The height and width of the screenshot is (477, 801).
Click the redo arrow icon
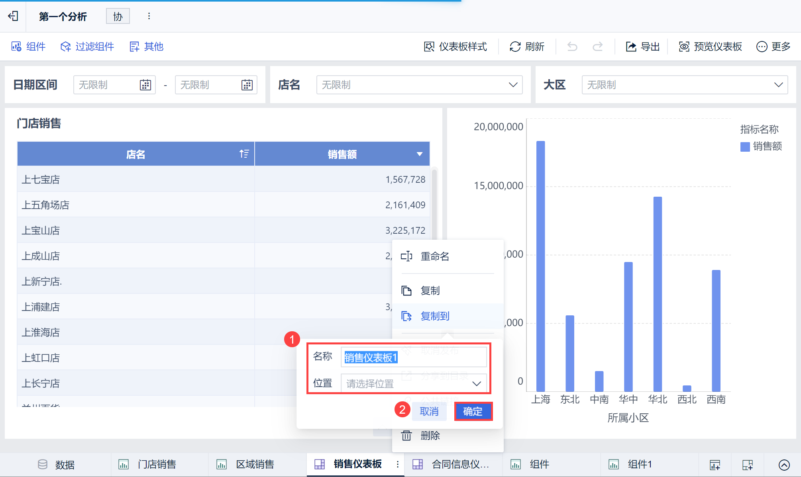pyautogui.click(x=597, y=47)
